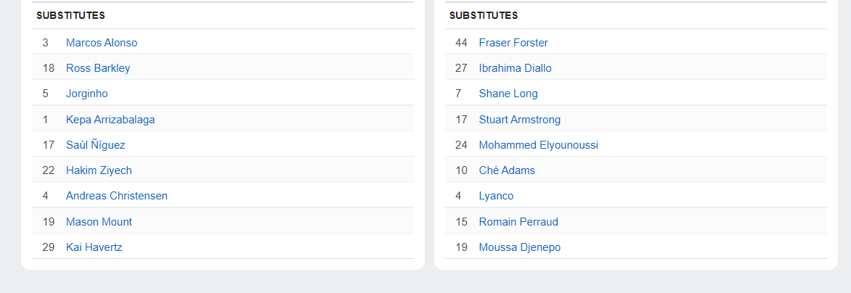This screenshot has width=851, height=293.
Task: Click the Saúl Ñíguez link
Action: pos(95,145)
